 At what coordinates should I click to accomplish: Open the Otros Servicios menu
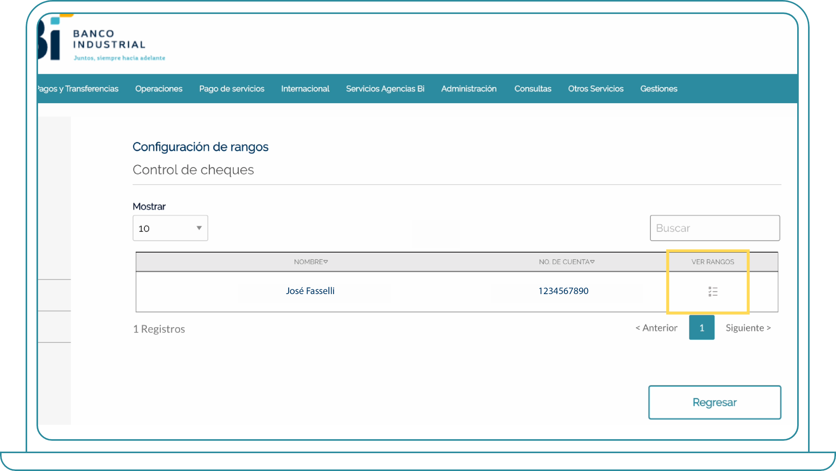[596, 88]
